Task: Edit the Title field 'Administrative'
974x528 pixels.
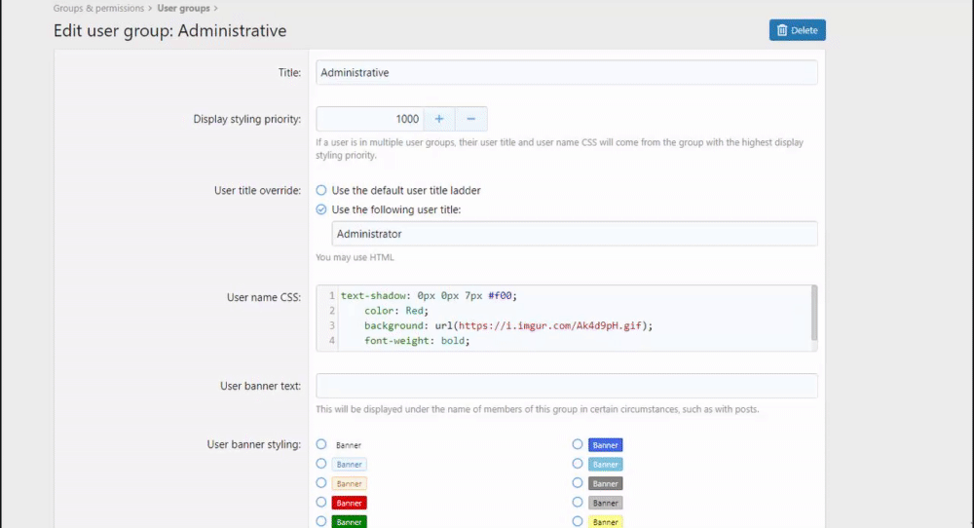Action: (567, 73)
